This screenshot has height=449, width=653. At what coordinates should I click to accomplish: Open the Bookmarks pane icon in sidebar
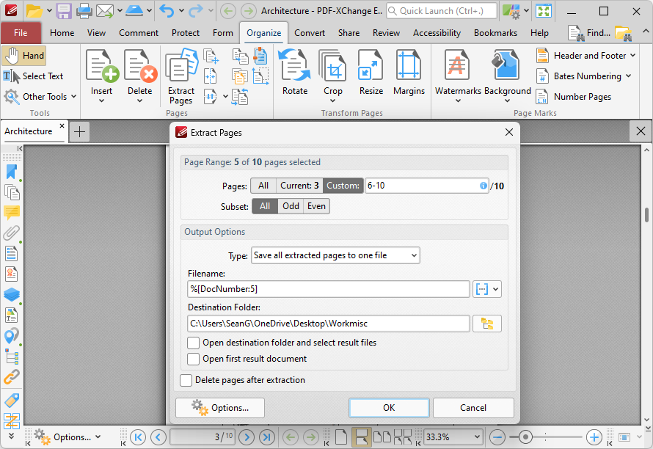(11, 172)
